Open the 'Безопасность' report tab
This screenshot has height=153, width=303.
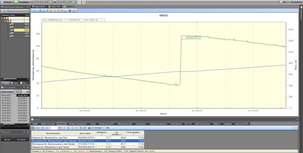[x=141, y=124]
